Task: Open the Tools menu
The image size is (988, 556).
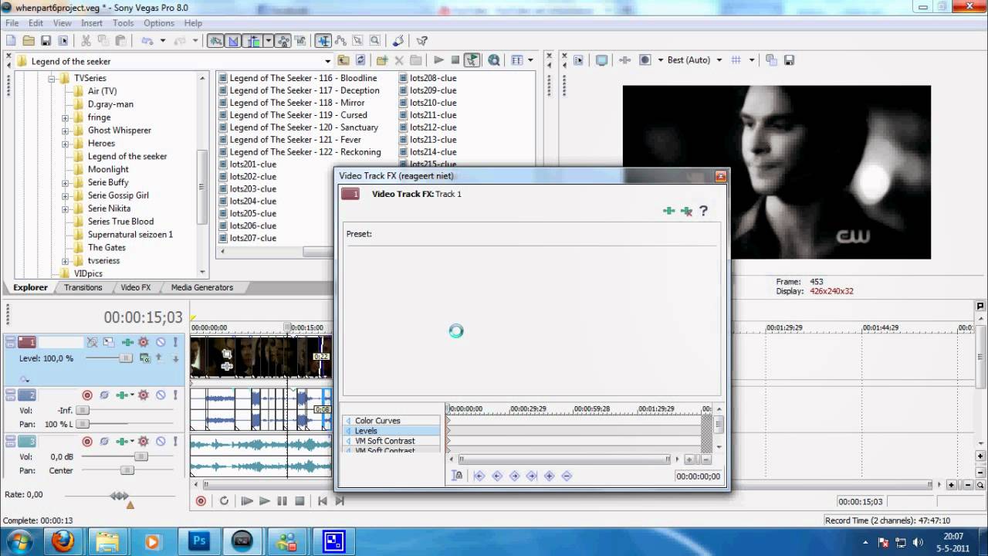Action: [123, 23]
